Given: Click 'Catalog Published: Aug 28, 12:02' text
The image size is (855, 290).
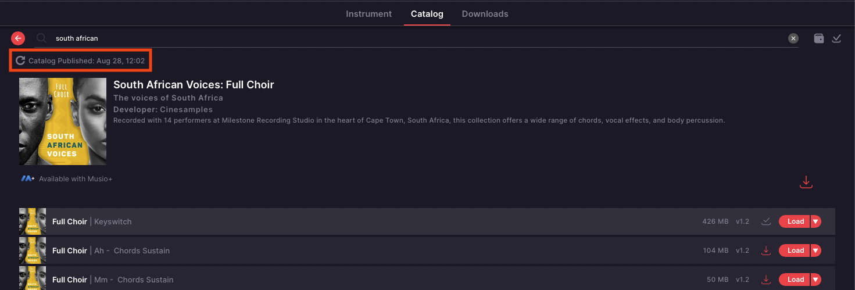Looking at the screenshot, I should pyautogui.click(x=87, y=60).
